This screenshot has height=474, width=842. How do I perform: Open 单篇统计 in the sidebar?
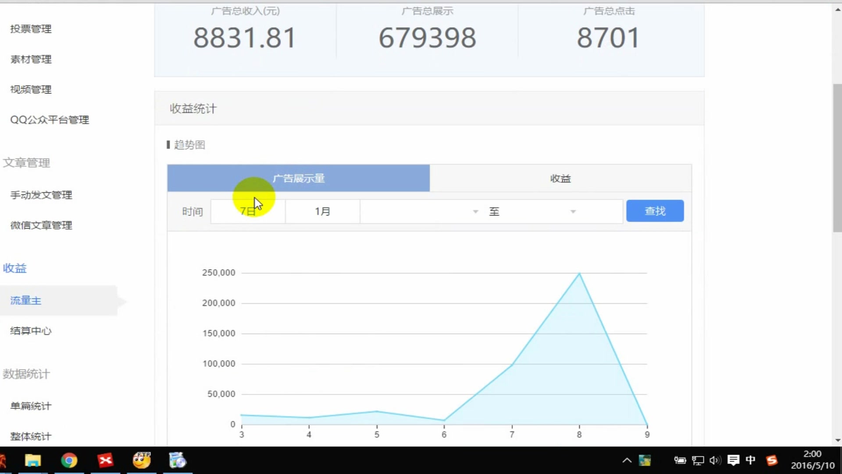(x=31, y=406)
